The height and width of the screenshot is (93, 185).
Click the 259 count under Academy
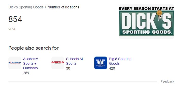coord(26,73)
